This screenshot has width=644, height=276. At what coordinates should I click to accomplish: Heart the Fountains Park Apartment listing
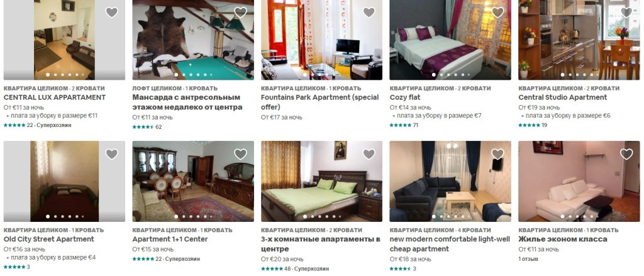point(369,13)
